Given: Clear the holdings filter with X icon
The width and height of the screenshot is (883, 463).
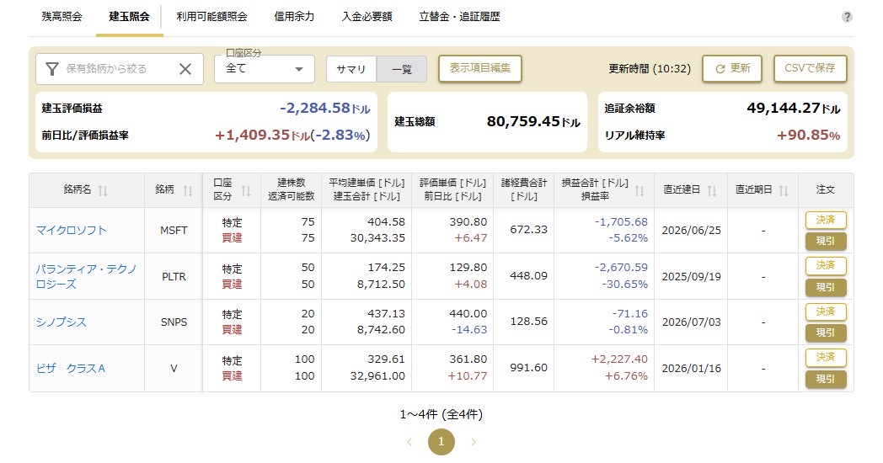Looking at the screenshot, I should pyautogui.click(x=185, y=69).
